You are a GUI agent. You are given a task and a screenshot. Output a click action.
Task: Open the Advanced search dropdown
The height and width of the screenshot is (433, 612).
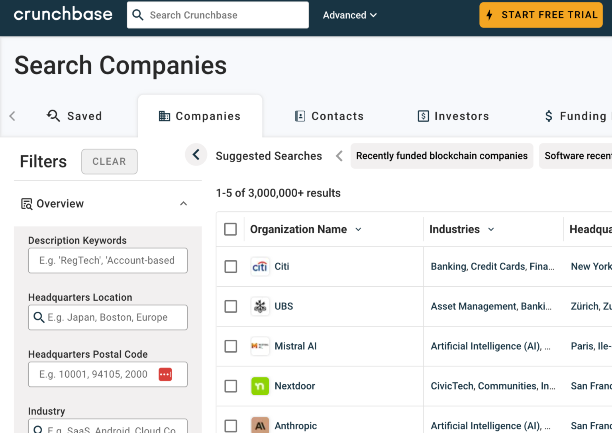[x=349, y=15]
